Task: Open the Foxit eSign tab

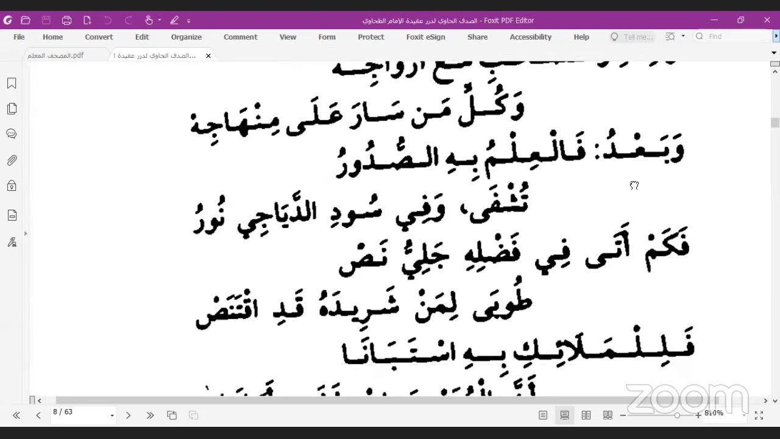Action: click(x=426, y=37)
